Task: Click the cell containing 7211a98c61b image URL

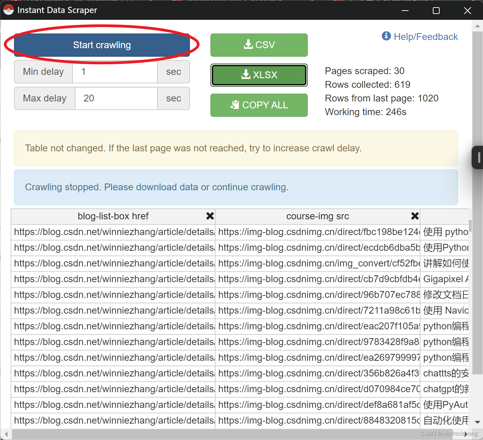Action: click(x=318, y=311)
